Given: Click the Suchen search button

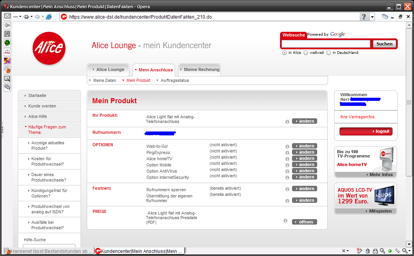Looking at the screenshot, I should (385, 44).
